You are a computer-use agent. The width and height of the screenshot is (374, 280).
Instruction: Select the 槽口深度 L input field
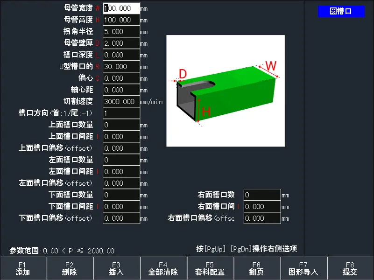(x=121, y=55)
